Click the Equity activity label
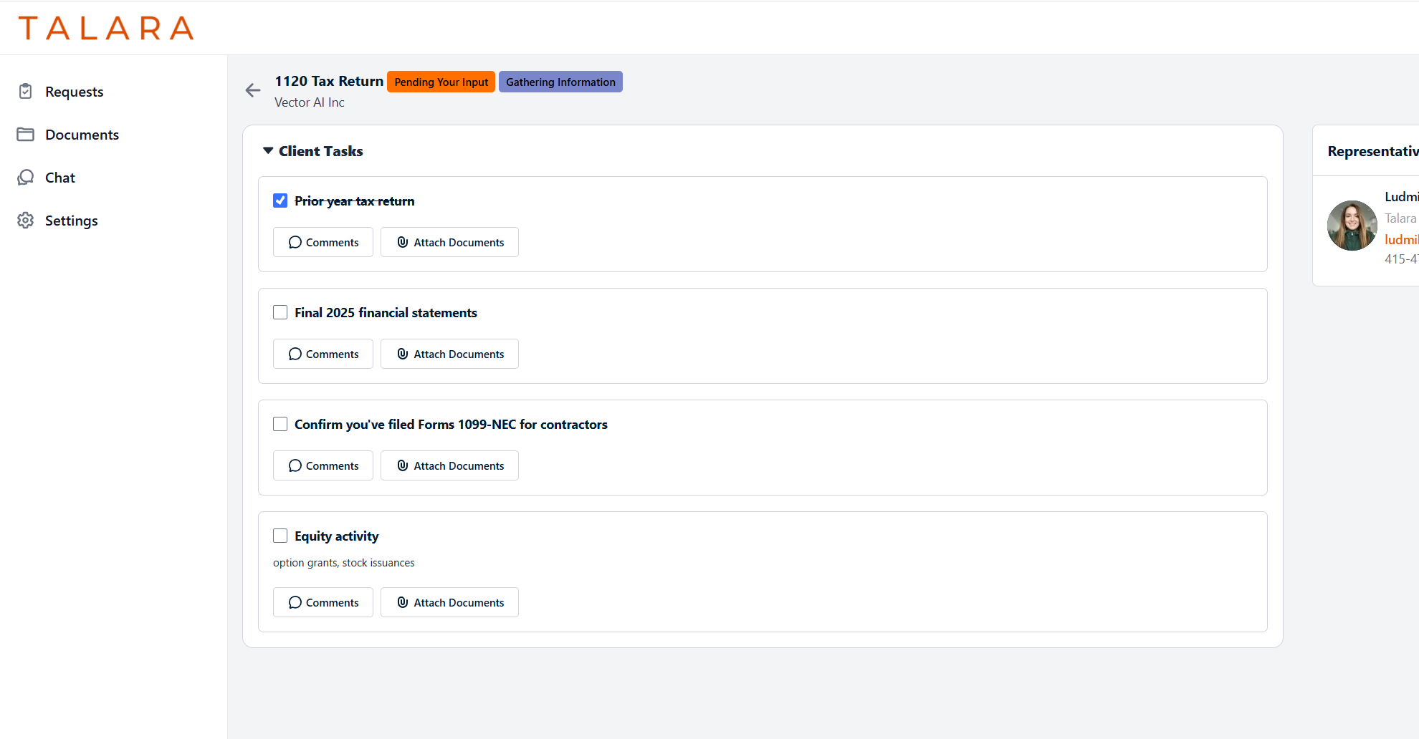 [337, 536]
